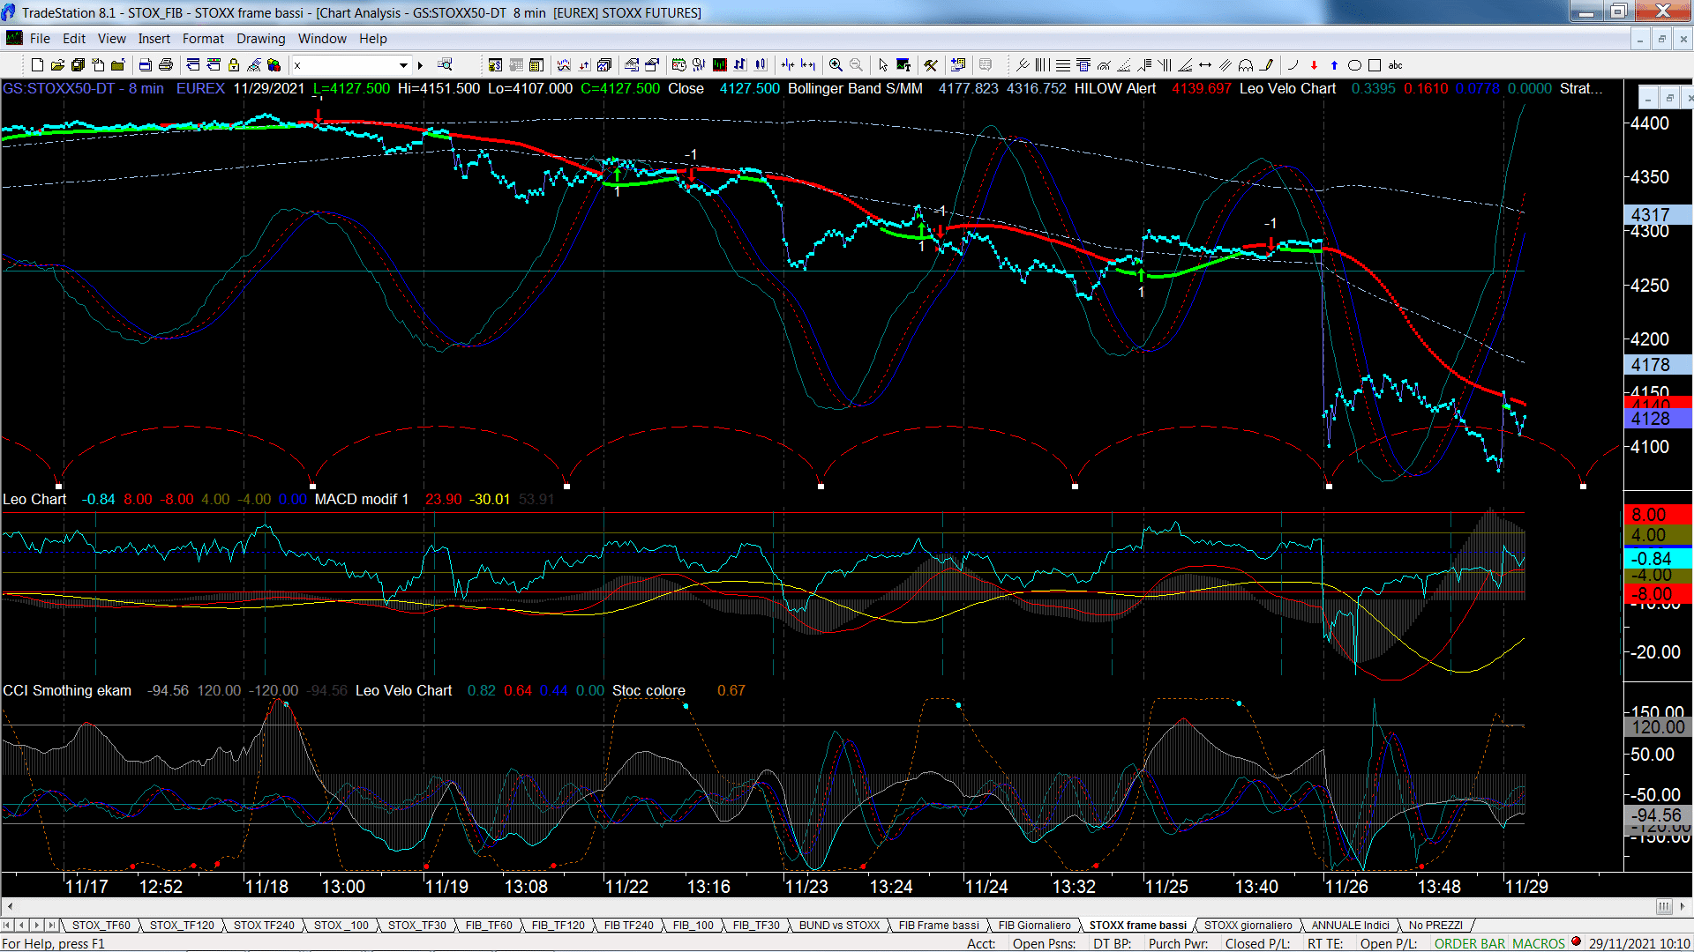Click the printer icon in toolbar
Viewport: 1694px width, 952px height.
pyautogui.click(x=165, y=65)
